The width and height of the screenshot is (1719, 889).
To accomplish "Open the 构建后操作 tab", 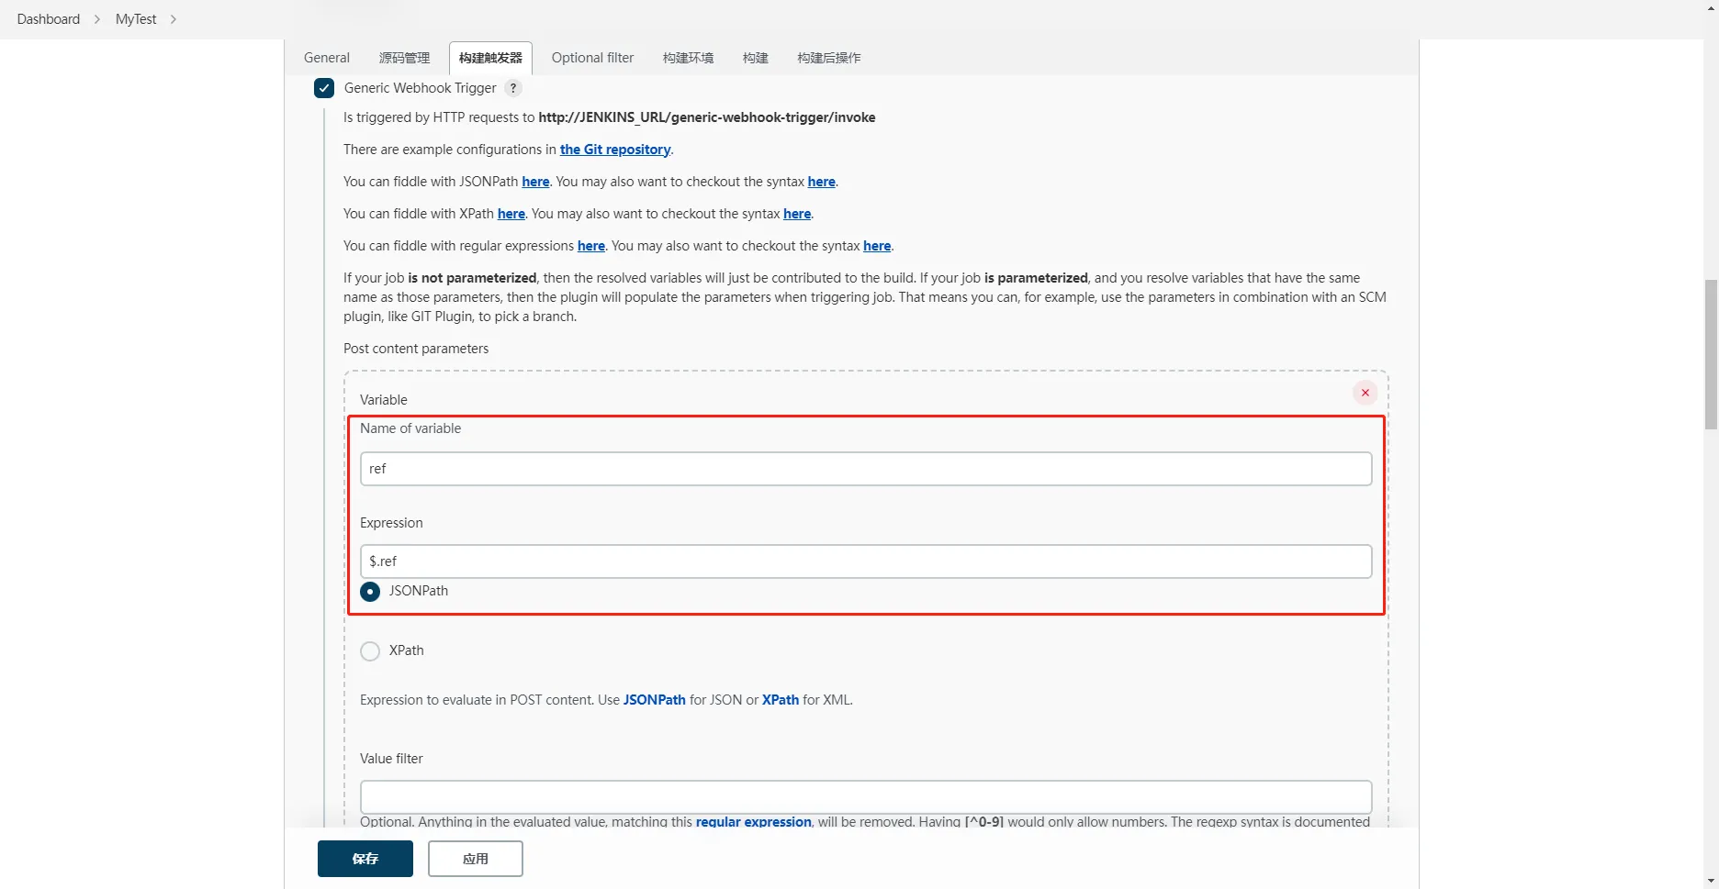I will [x=828, y=58].
